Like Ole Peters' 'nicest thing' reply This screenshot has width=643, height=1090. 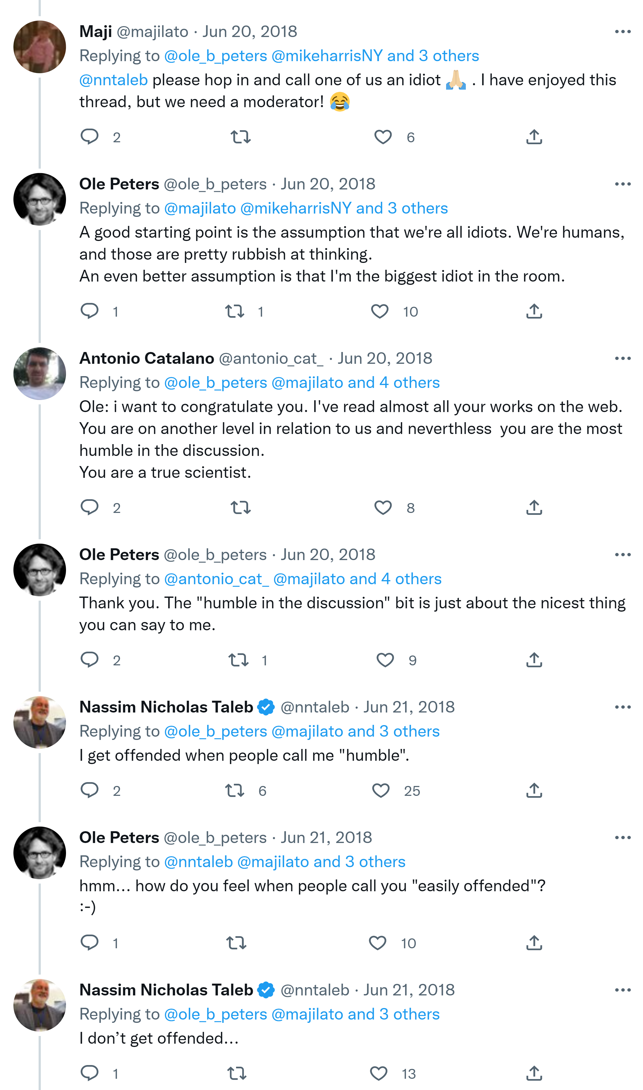click(x=385, y=660)
